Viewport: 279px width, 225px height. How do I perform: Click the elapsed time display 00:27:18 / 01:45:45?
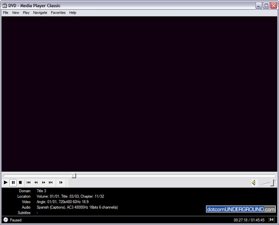[x=249, y=220]
